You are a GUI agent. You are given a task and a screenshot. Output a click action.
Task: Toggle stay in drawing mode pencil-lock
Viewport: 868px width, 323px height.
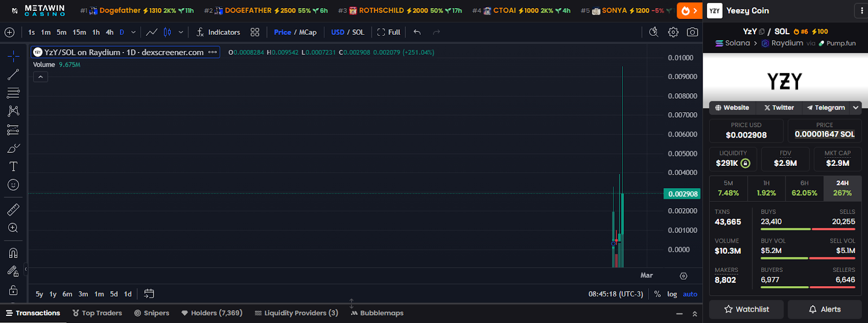point(14,271)
